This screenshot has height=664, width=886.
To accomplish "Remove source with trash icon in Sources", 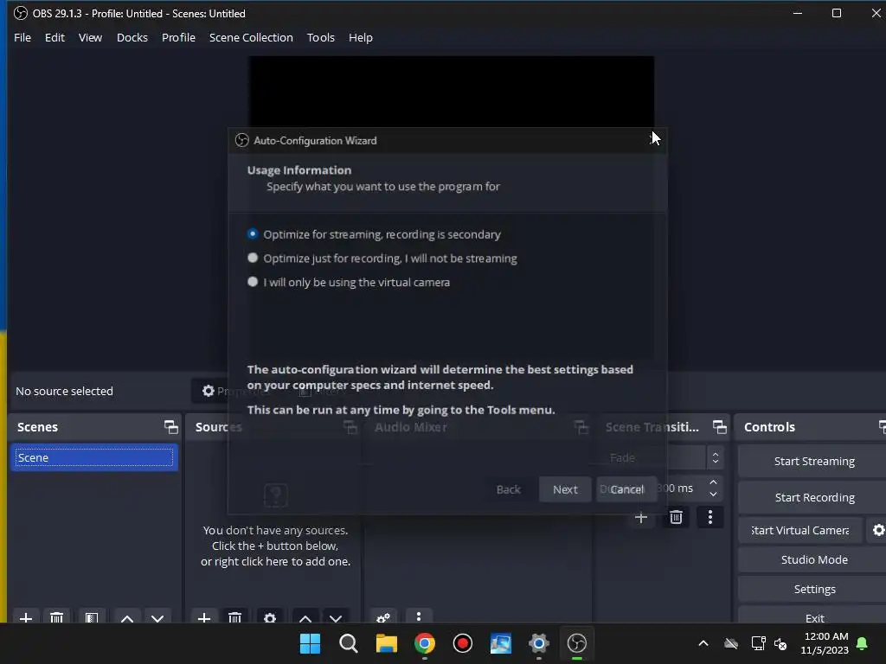I will (x=235, y=617).
